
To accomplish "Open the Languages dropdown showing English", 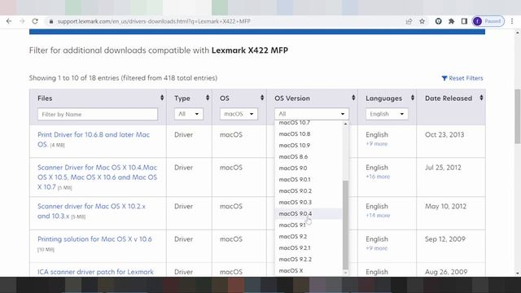I will click(x=387, y=114).
